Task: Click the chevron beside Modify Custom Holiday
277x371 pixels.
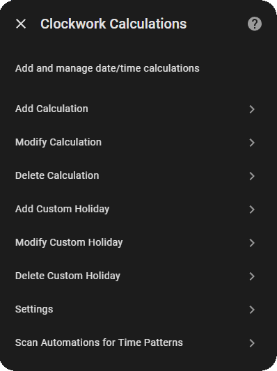Action: pyautogui.click(x=252, y=243)
